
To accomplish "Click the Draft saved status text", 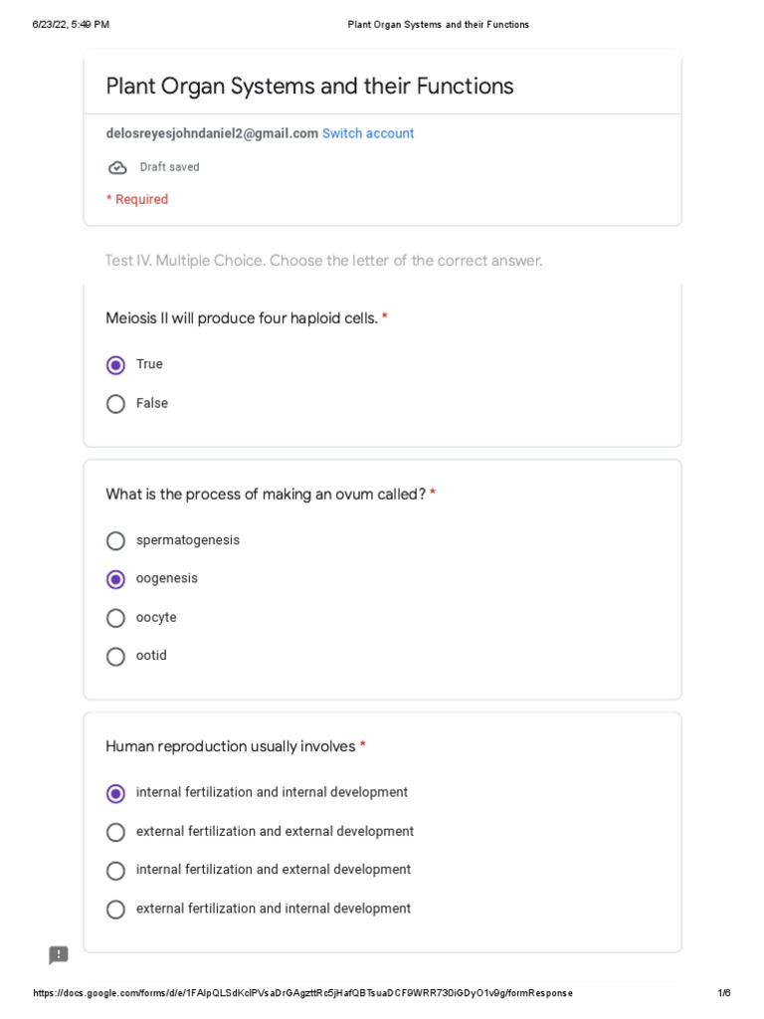I will tap(169, 167).
